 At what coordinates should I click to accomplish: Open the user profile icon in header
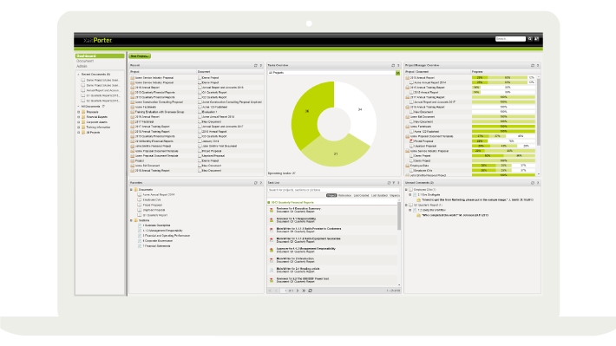(536, 39)
